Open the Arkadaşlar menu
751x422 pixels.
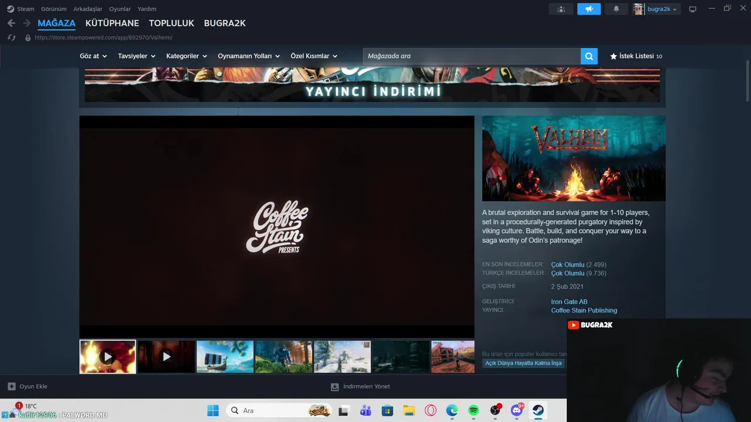pos(88,9)
